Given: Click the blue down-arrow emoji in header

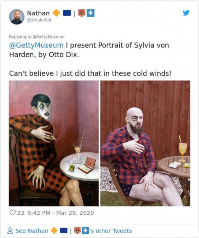Looking at the screenshot, I should [x=91, y=13].
